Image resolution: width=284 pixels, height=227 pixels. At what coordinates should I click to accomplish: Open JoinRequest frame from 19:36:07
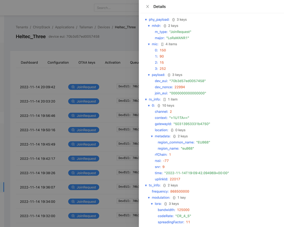(84, 187)
